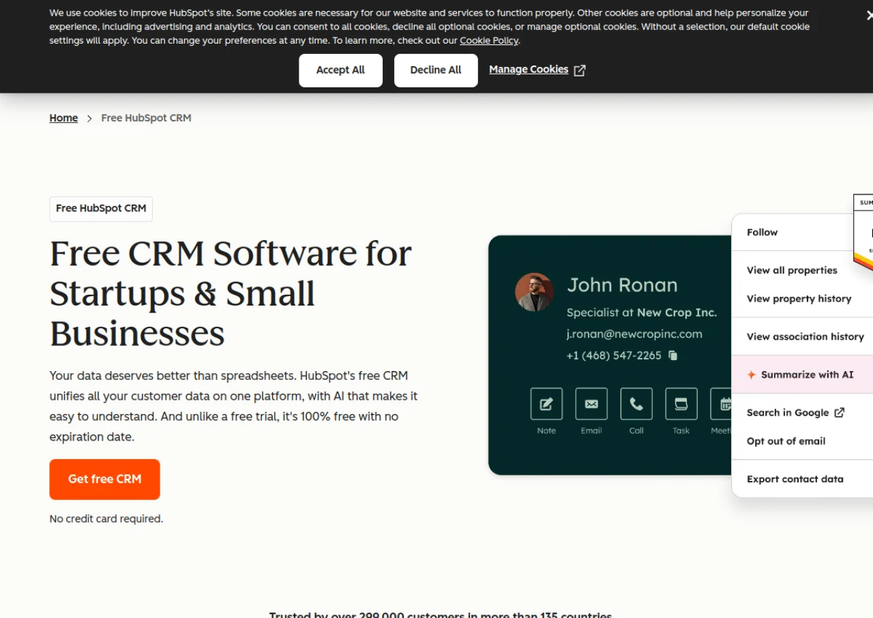Click the name John Ronan
The width and height of the screenshot is (873, 618).
click(x=622, y=285)
